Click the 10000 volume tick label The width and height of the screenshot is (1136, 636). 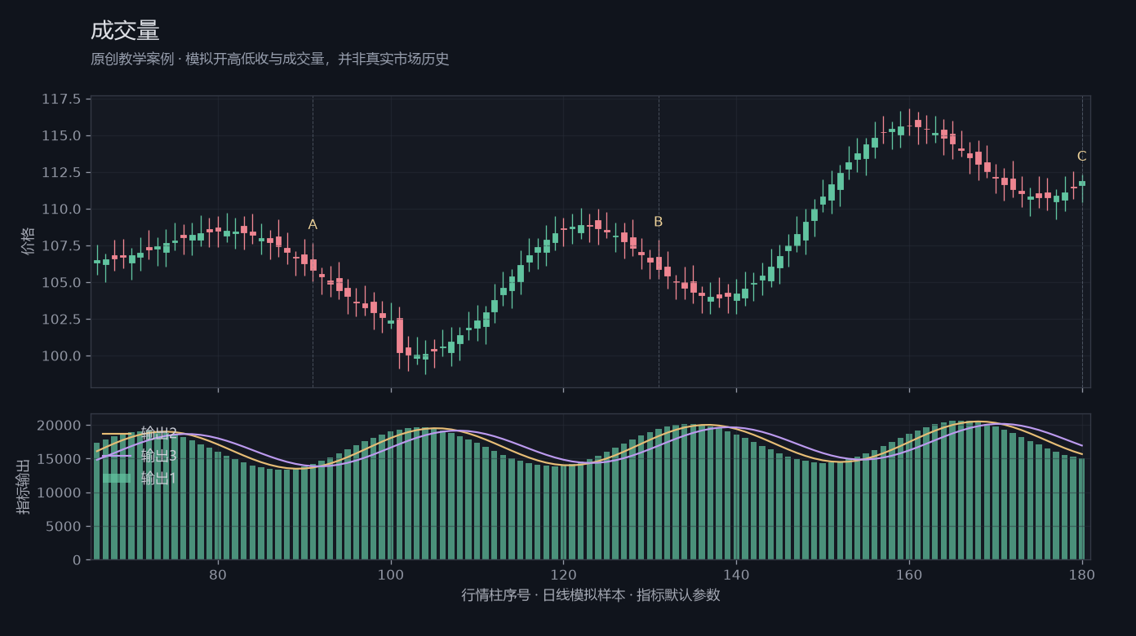[x=60, y=492]
